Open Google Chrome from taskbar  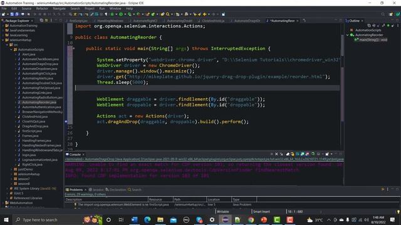pyautogui.click(x=251, y=219)
